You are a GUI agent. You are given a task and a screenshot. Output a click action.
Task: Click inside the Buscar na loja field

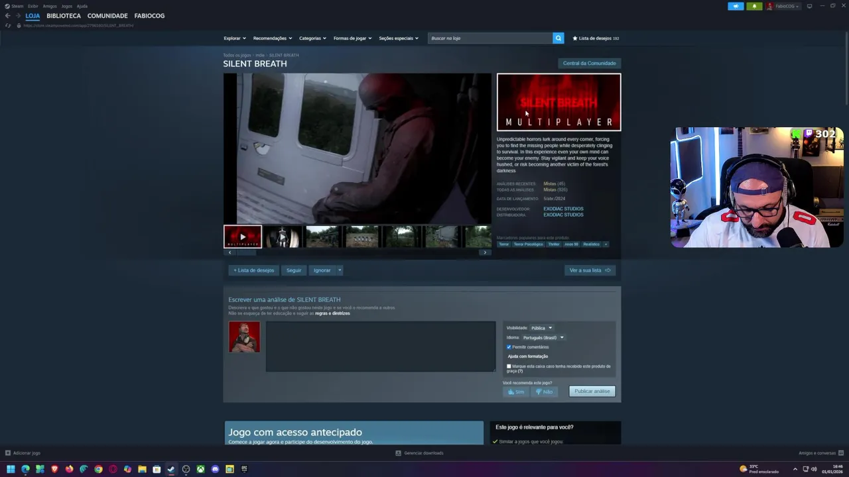pos(490,38)
